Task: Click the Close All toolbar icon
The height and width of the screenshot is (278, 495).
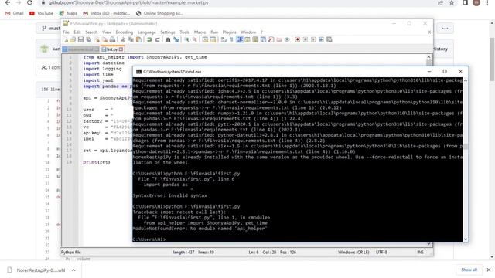Action: pyautogui.click(x=104, y=39)
